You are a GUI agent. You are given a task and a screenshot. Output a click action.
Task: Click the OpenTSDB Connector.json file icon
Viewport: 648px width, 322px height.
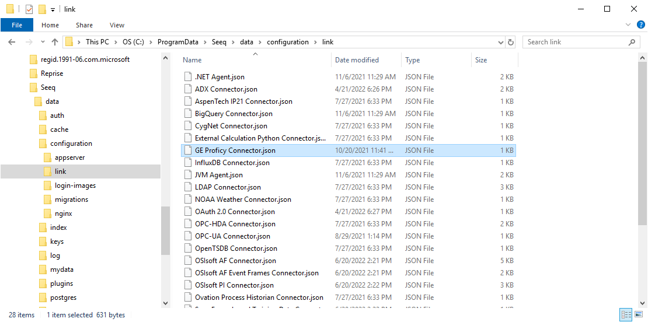(188, 249)
